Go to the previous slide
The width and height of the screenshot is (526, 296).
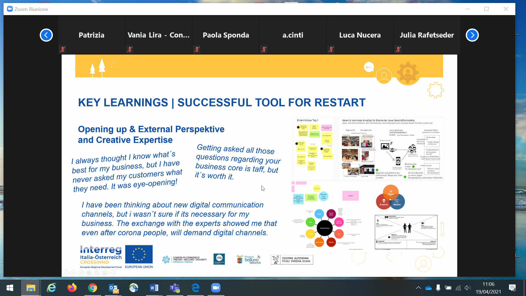[x=65, y=273]
